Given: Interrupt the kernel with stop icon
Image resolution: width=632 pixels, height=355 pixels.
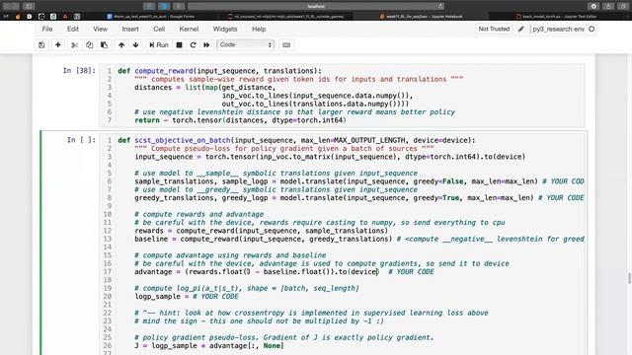Looking at the screenshot, I should (180, 45).
